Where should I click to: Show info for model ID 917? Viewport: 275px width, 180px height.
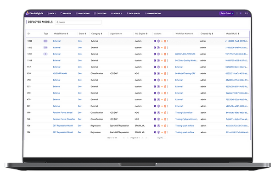point(155,67)
